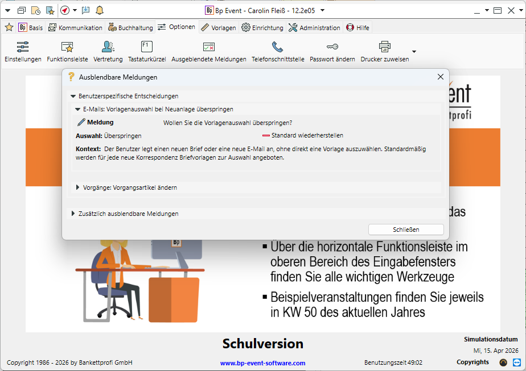Click the TeamViewer icon in status bar
This screenshot has width=526, height=371.
click(x=517, y=362)
